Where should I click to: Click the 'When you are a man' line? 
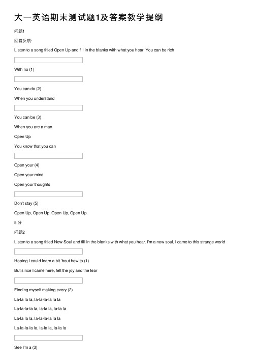pos(33,127)
